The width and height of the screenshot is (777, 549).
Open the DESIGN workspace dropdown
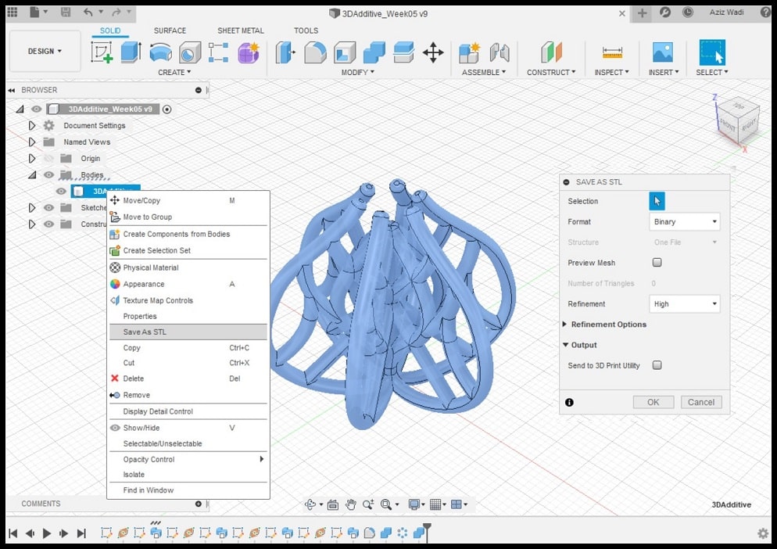tap(45, 51)
